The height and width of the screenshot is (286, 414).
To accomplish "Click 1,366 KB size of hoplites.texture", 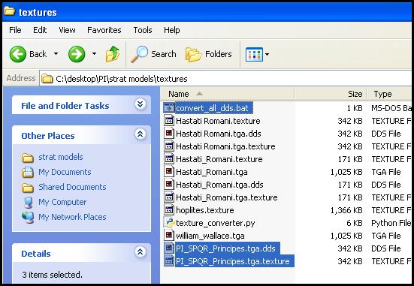I will 346,210.
